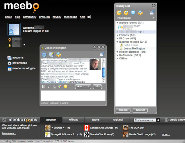Open the preferences link
Screen dimensions: 185x143
point(19,63)
